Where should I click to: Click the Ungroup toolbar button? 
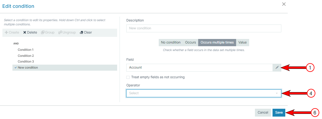coord(67,33)
